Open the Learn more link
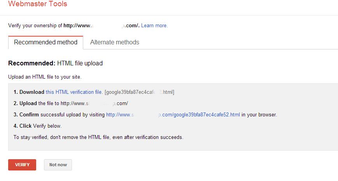This screenshot has width=338, height=181. 154,25
